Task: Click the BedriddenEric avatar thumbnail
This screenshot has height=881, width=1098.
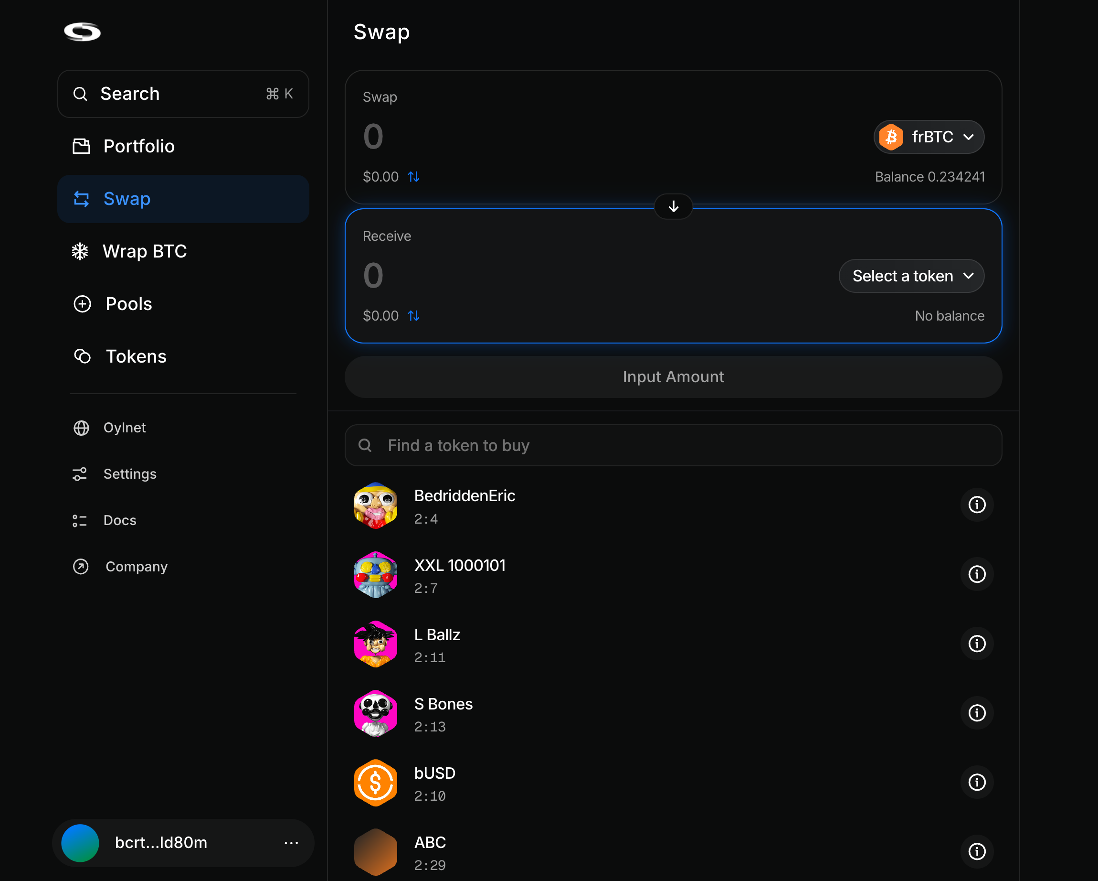Action: click(376, 505)
